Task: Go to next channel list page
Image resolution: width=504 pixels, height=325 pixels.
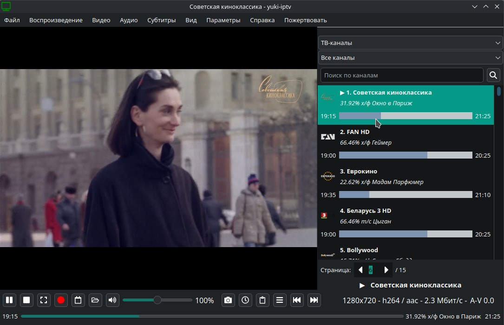Action: click(386, 270)
